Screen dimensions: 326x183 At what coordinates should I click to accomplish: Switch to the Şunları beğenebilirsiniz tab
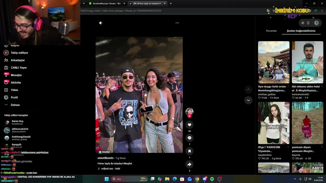point(301,31)
